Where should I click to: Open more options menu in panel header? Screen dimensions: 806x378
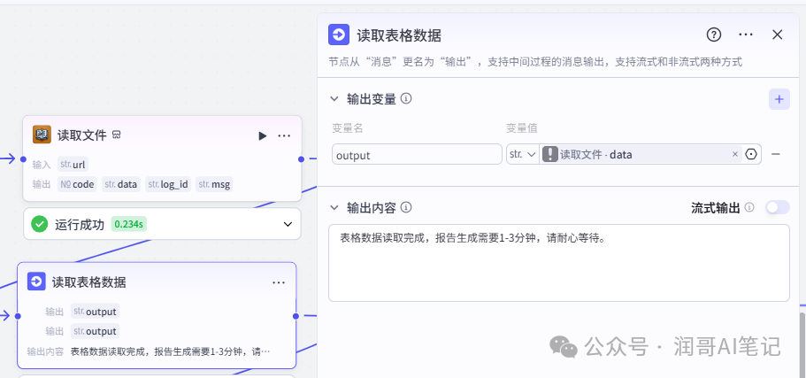click(745, 35)
